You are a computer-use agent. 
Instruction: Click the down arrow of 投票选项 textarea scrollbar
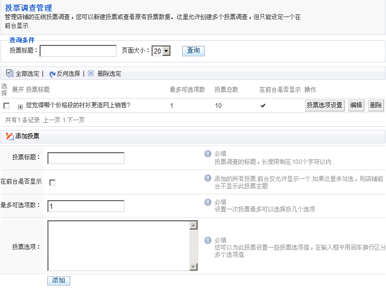[x=194, y=267]
